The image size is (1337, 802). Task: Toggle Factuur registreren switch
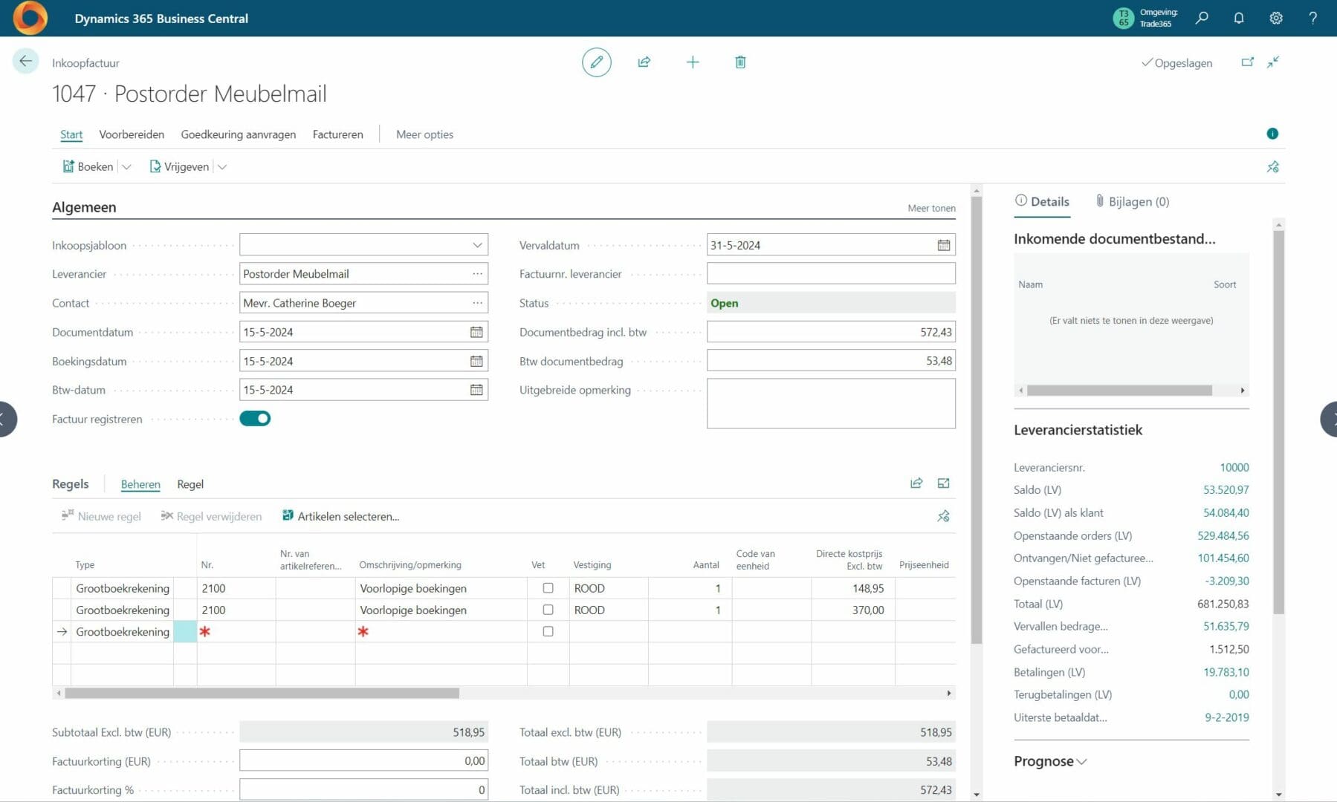click(255, 419)
